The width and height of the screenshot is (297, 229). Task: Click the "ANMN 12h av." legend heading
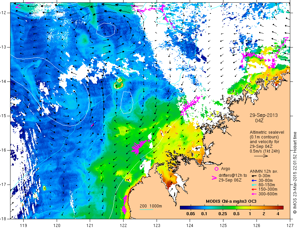click(264, 171)
